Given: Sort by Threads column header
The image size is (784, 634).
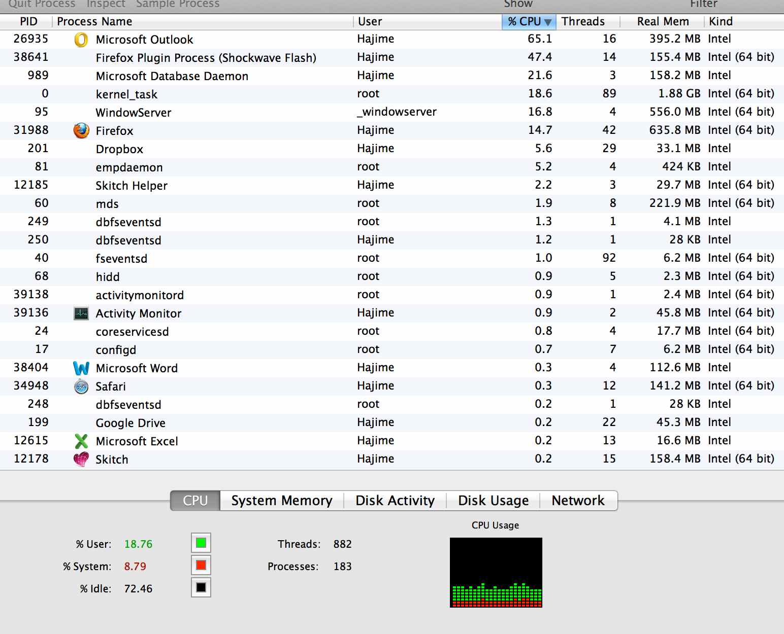Looking at the screenshot, I should coord(588,22).
